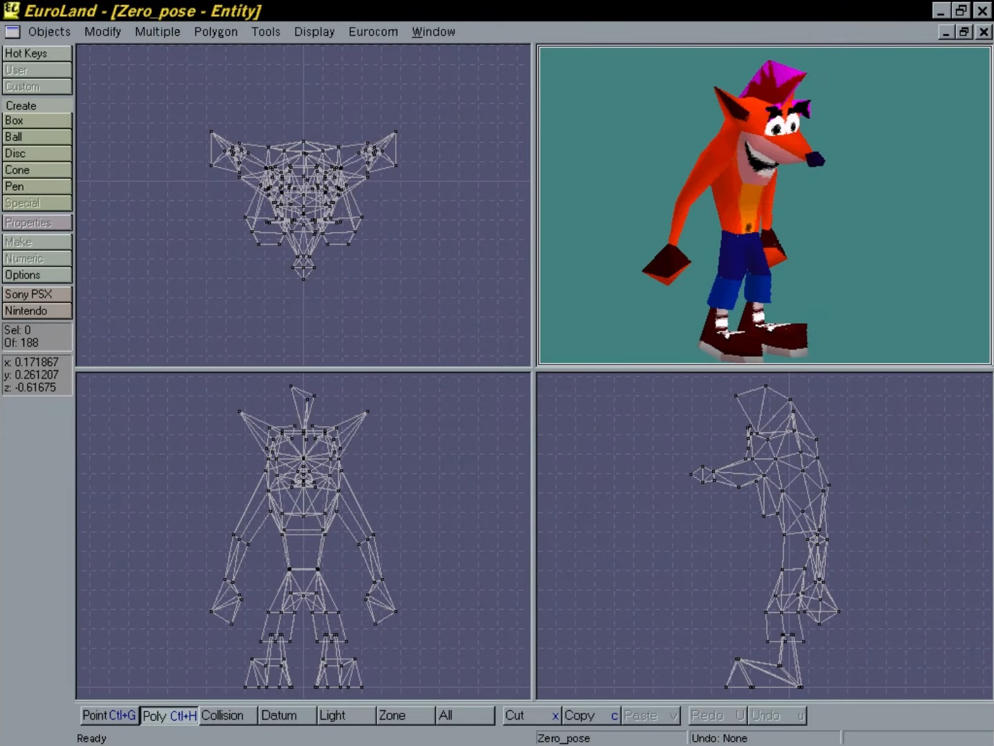The width and height of the screenshot is (994, 746).
Task: Select the Custom panel button
Action: pos(37,86)
